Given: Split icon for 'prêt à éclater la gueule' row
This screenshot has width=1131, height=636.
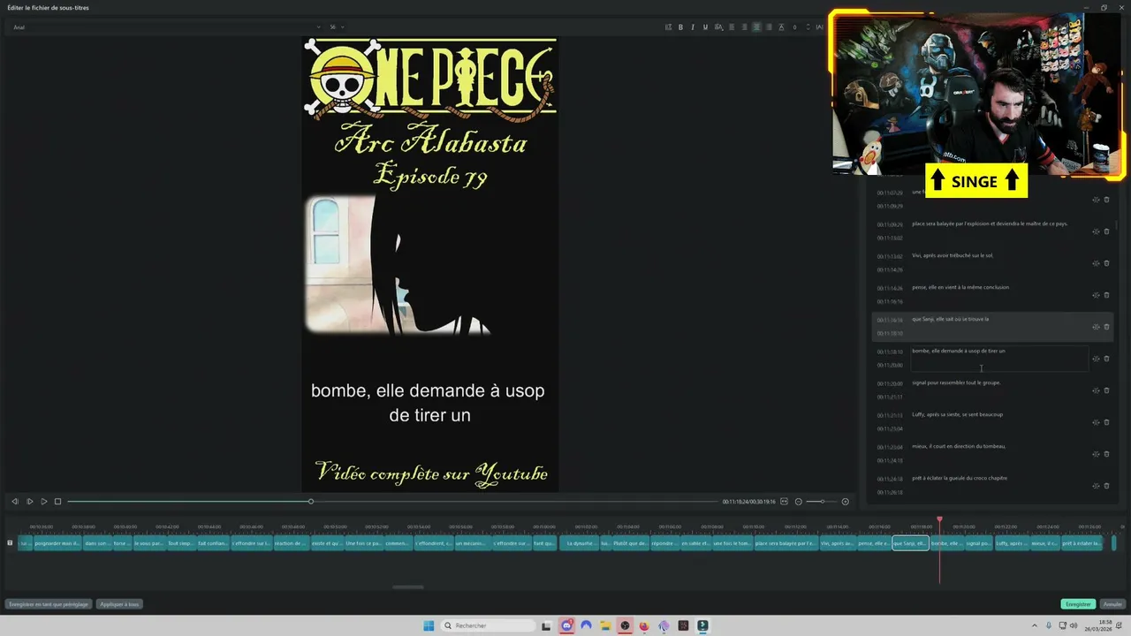Looking at the screenshot, I should pyautogui.click(x=1096, y=486).
